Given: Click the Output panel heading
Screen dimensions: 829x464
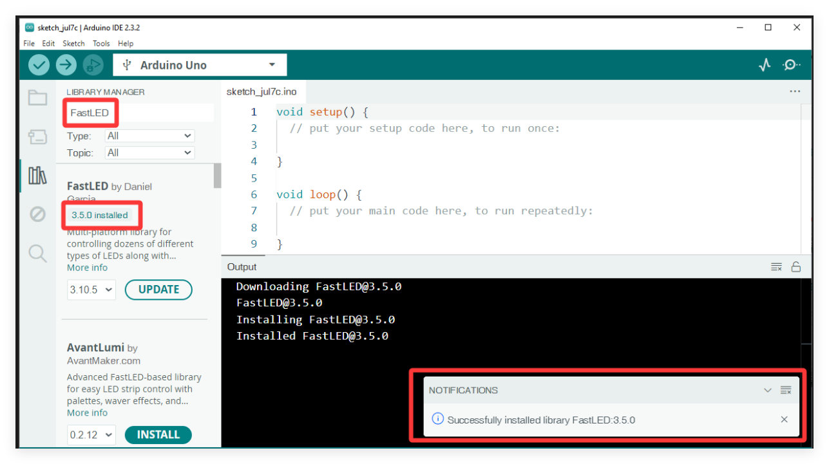Looking at the screenshot, I should point(242,267).
